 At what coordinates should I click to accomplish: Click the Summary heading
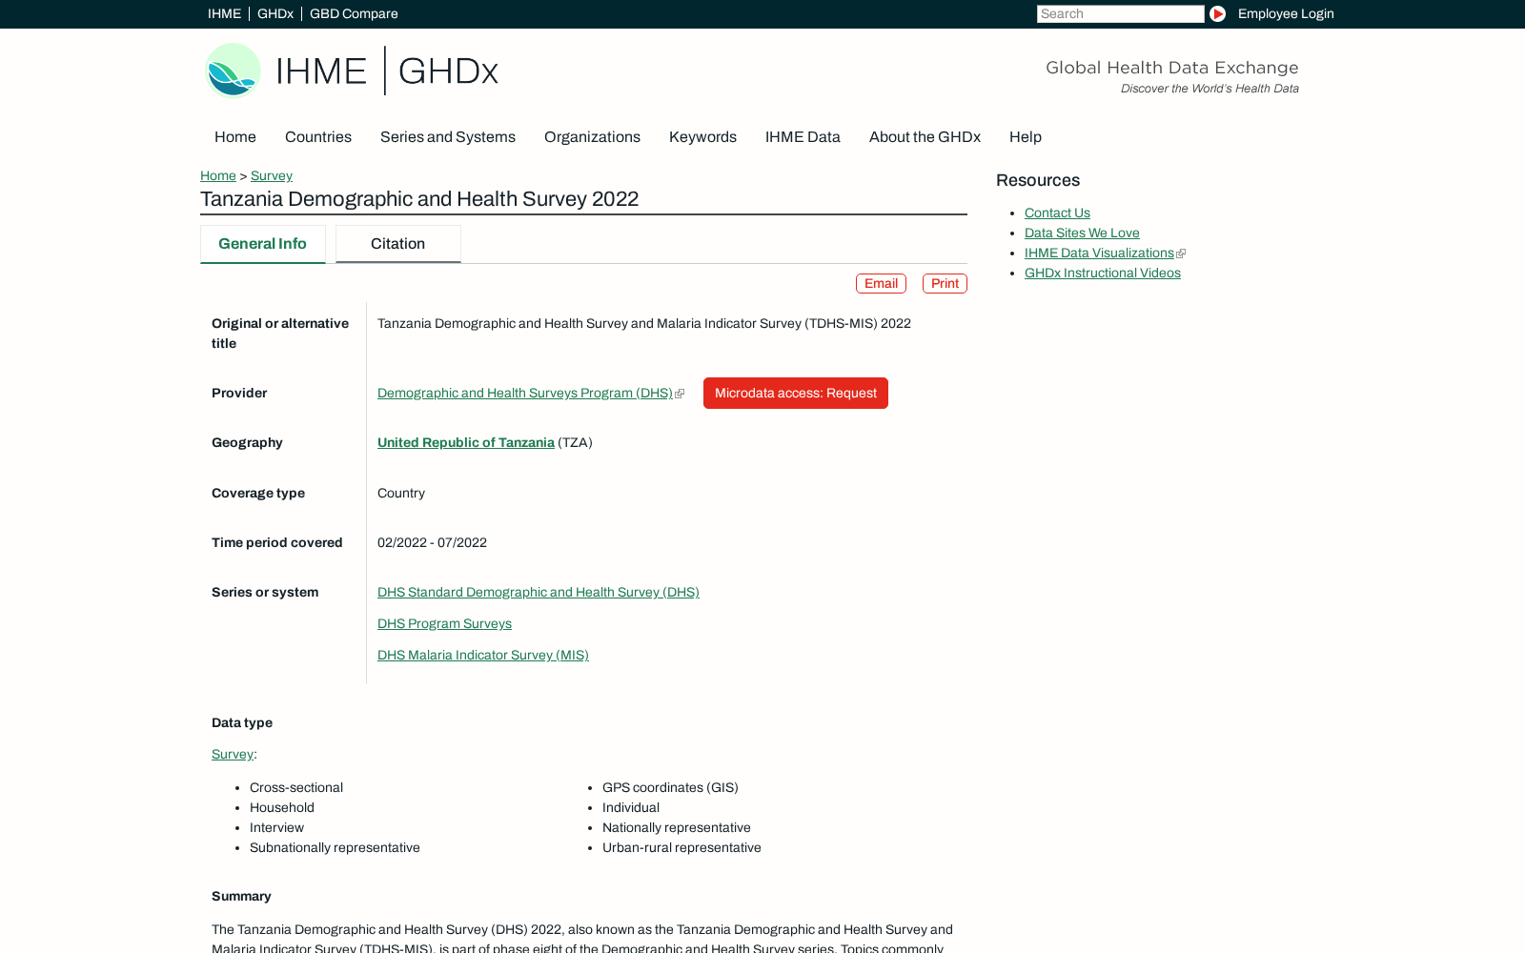coord(241,896)
